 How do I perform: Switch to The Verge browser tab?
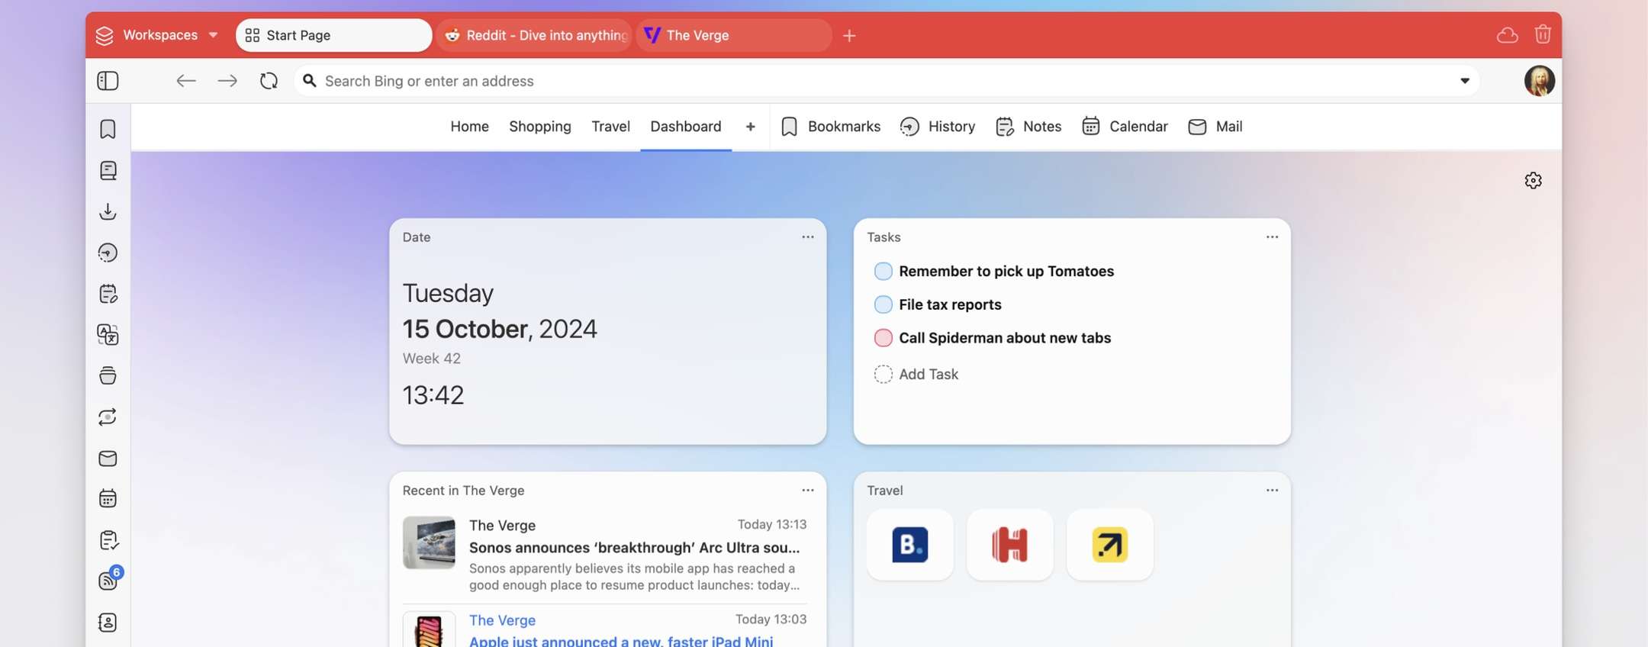733,35
